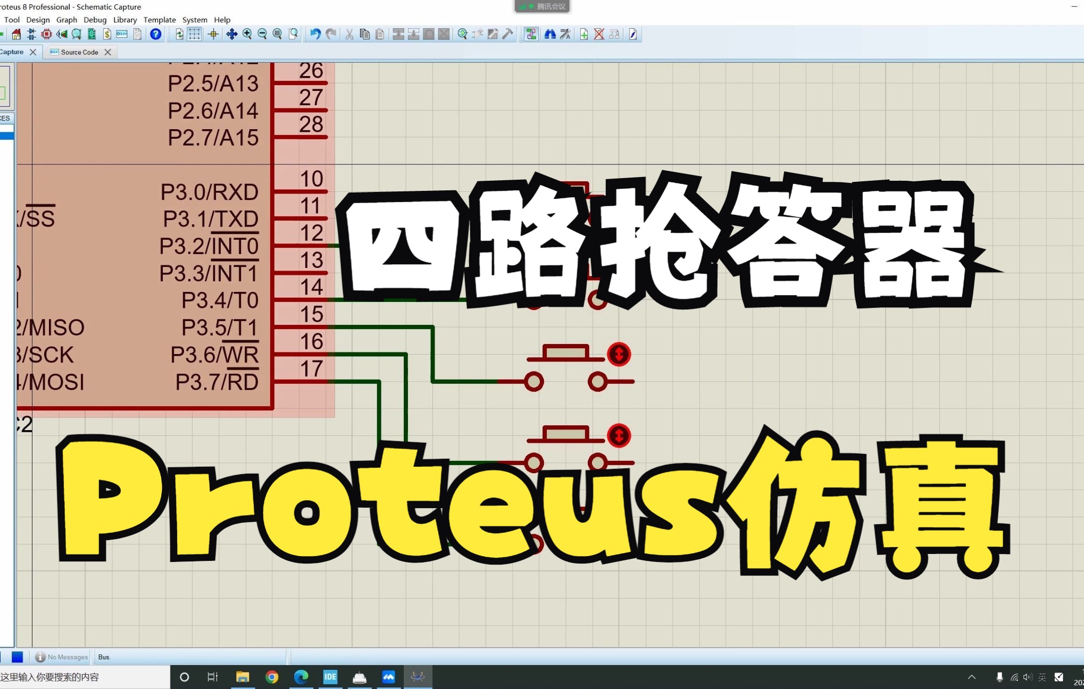Viewport: 1084px width, 689px height.
Task: Click the Block Copy icon
Action: (x=398, y=35)
